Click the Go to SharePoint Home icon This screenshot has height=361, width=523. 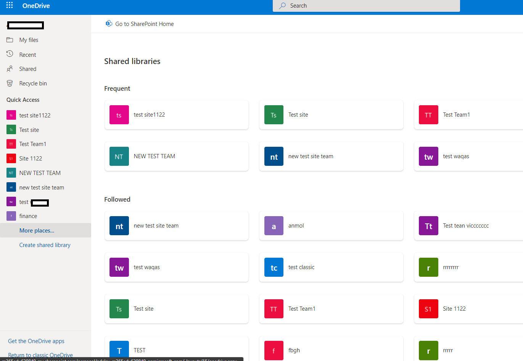tap(109, 23)
